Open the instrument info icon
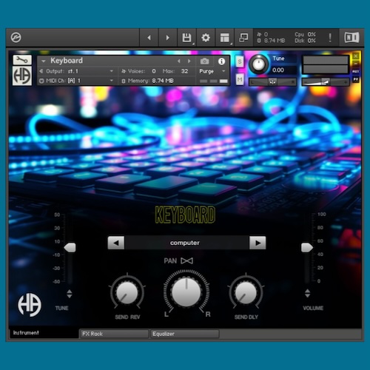The width and height of the screenshot is (370, 370). pyautogui.click(x=221, y=61)
